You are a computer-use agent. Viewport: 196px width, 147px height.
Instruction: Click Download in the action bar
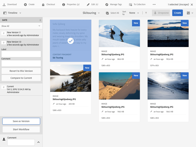click(x=12, y=4)
